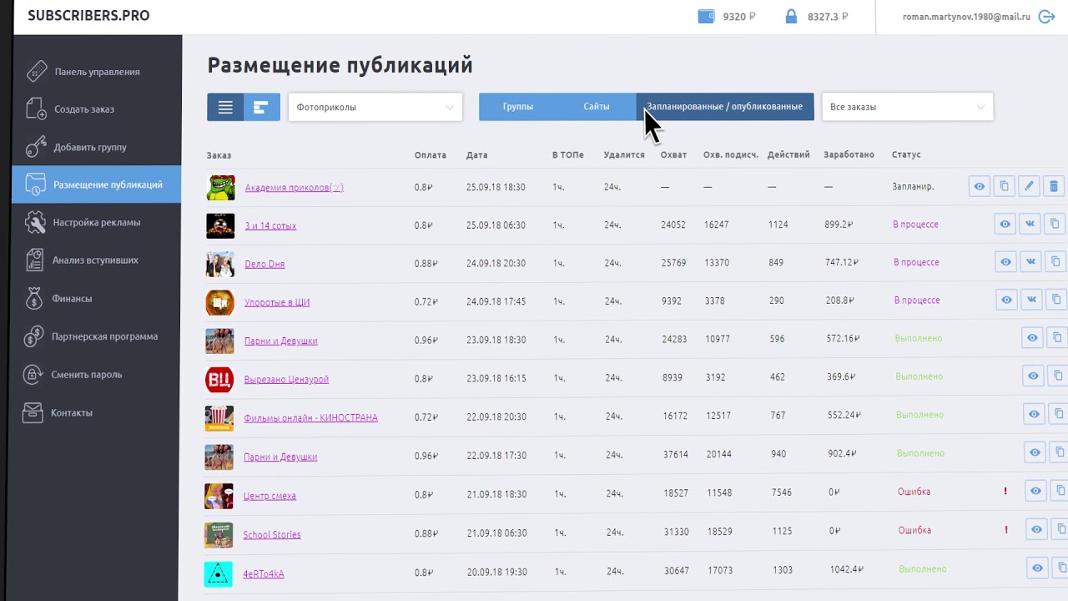
Task: Click the wallet icon beside 9320 ₽
Action: click(706, 17)
